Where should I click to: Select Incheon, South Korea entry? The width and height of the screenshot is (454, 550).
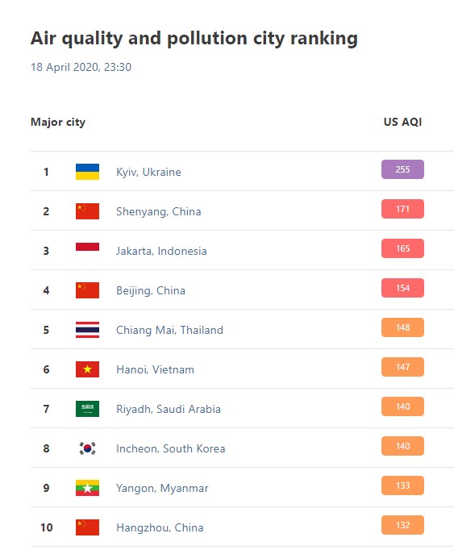point(170,448)
